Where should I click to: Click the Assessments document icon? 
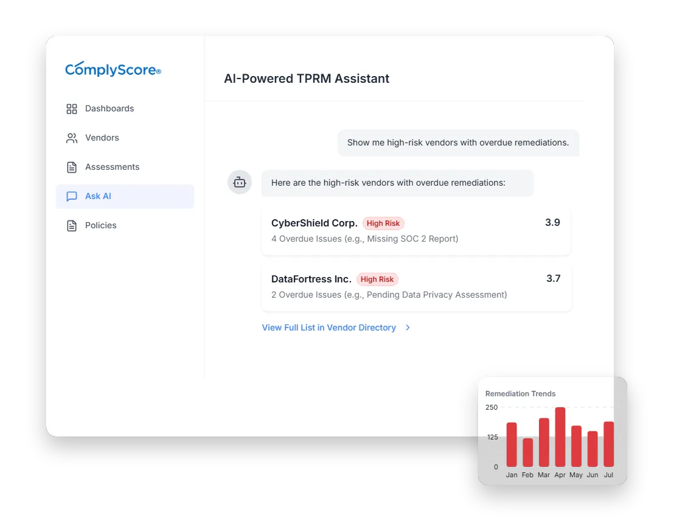[x=71, y=167]
